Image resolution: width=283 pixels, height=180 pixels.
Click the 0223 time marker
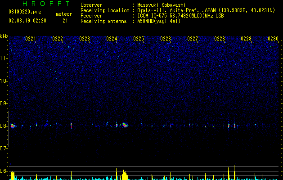coord(85,39)
